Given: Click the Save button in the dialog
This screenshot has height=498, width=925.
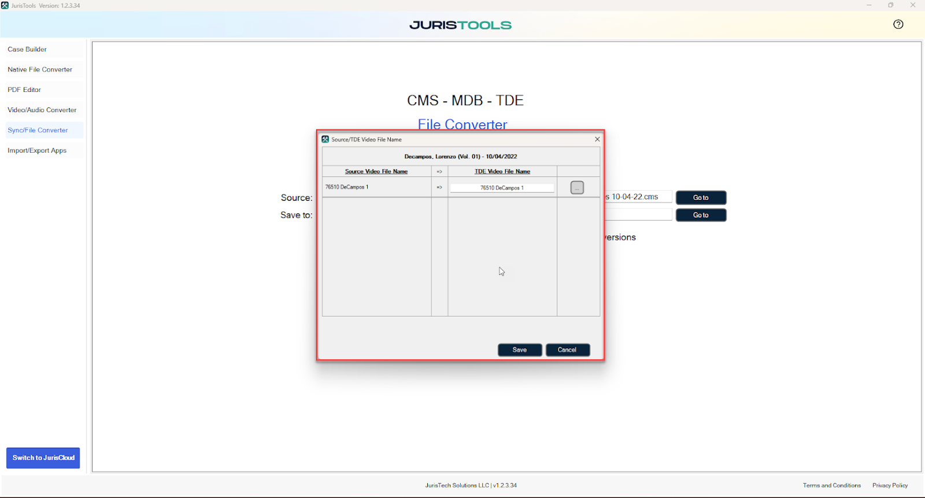Looking at the screenshot, I should point(520,350).
